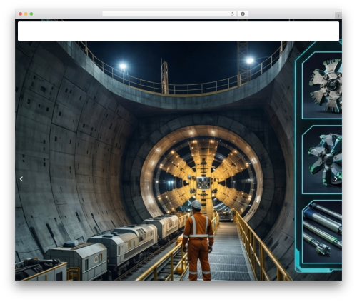Advance to the next slide with the right arrow
The height and width of the screenshot is (302, 357).
336,179
